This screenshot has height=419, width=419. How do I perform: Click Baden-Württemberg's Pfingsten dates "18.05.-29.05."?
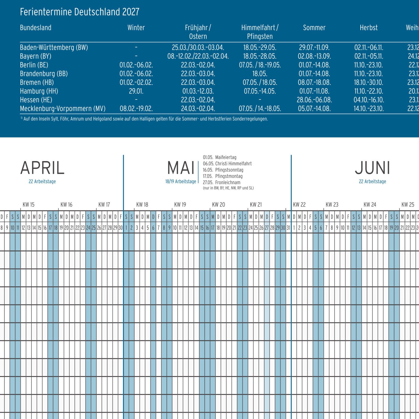[260, 48]
